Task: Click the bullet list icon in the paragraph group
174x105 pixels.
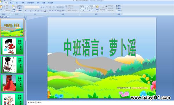Action: (50, 7)
